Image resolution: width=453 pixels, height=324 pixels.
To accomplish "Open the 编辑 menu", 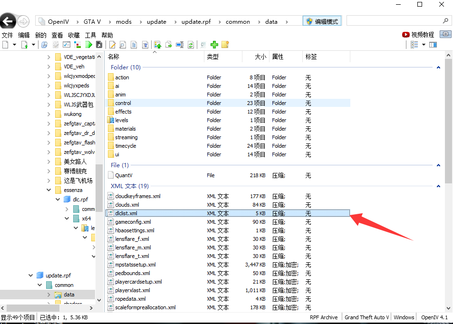I will click(x=24, y=35).
